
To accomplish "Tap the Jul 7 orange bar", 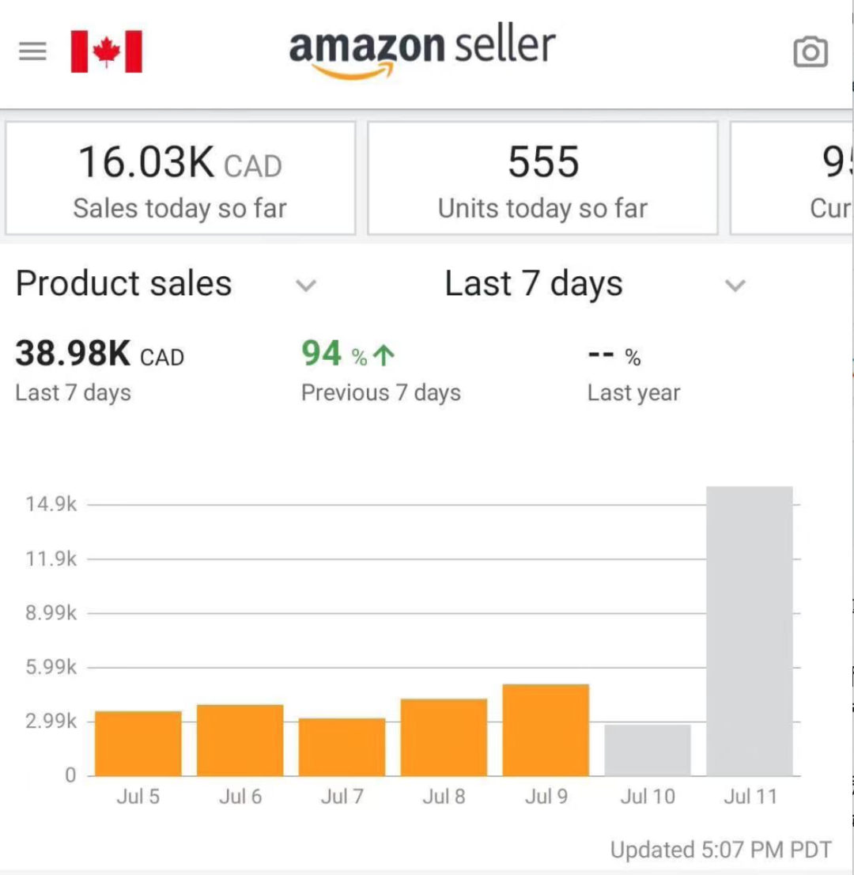I will point(342,747).
